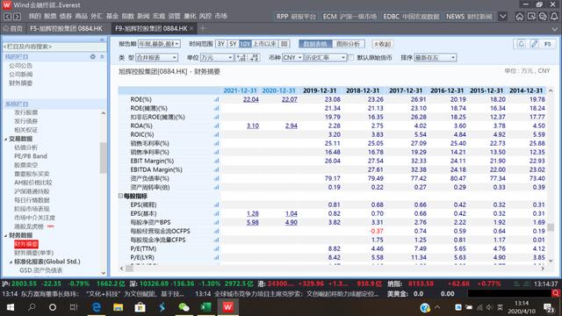
Task: Click the decrease decimal places icon
Action: [254, 57]
